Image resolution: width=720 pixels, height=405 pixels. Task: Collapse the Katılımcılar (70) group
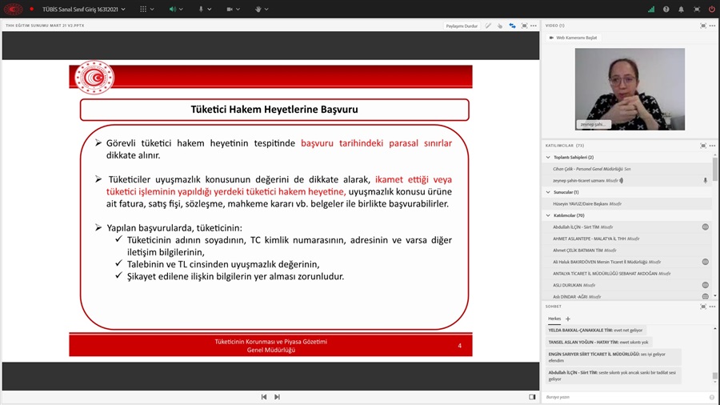click(x=548, y=215)
